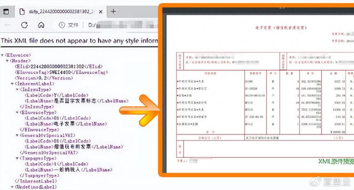This screenshot has width=354, height=190.
Task: Collapse the InherentLabel node
Action: (x=12, y=84)
